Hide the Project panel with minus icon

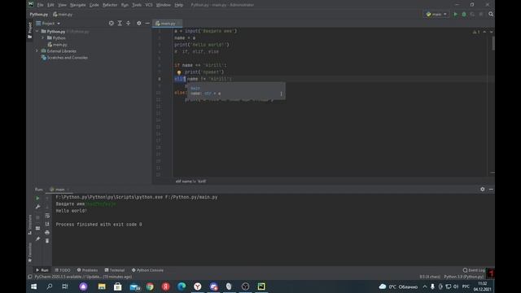147,24
